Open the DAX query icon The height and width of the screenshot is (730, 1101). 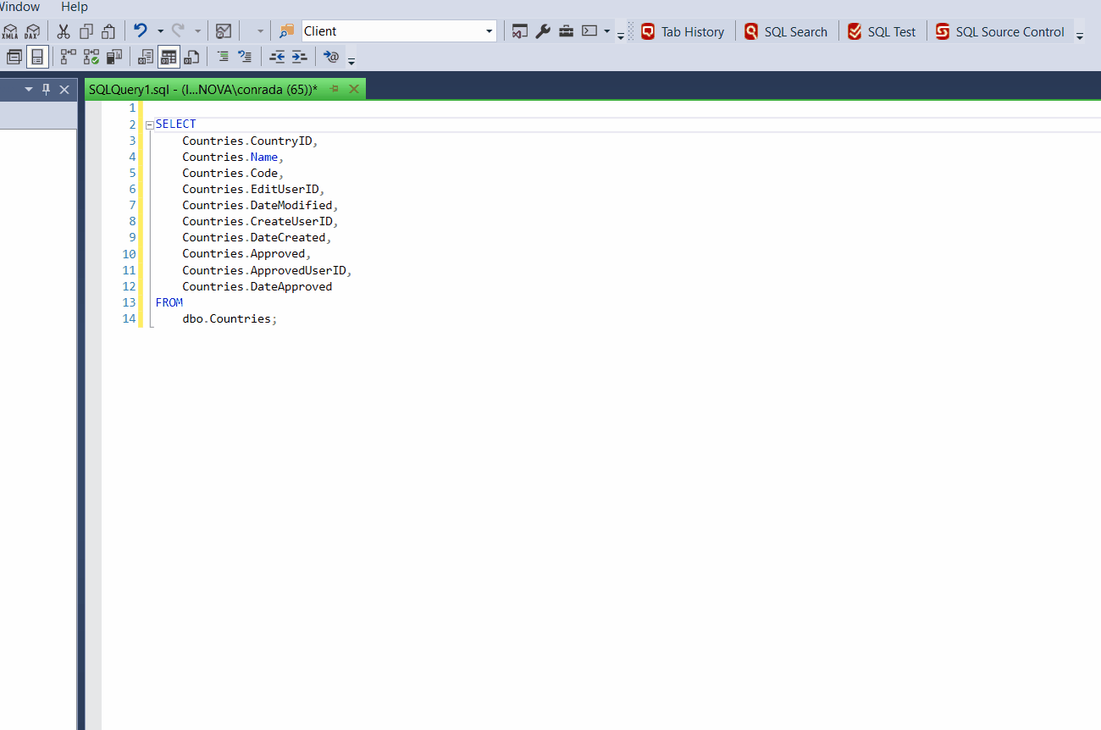(x=32, y=32)
